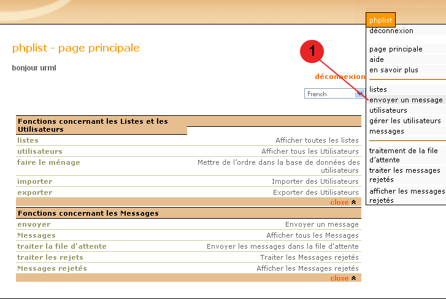Click 'en savoir plus' sidebar item
Viewport: 446px width, 299px height.
(394, 70)
